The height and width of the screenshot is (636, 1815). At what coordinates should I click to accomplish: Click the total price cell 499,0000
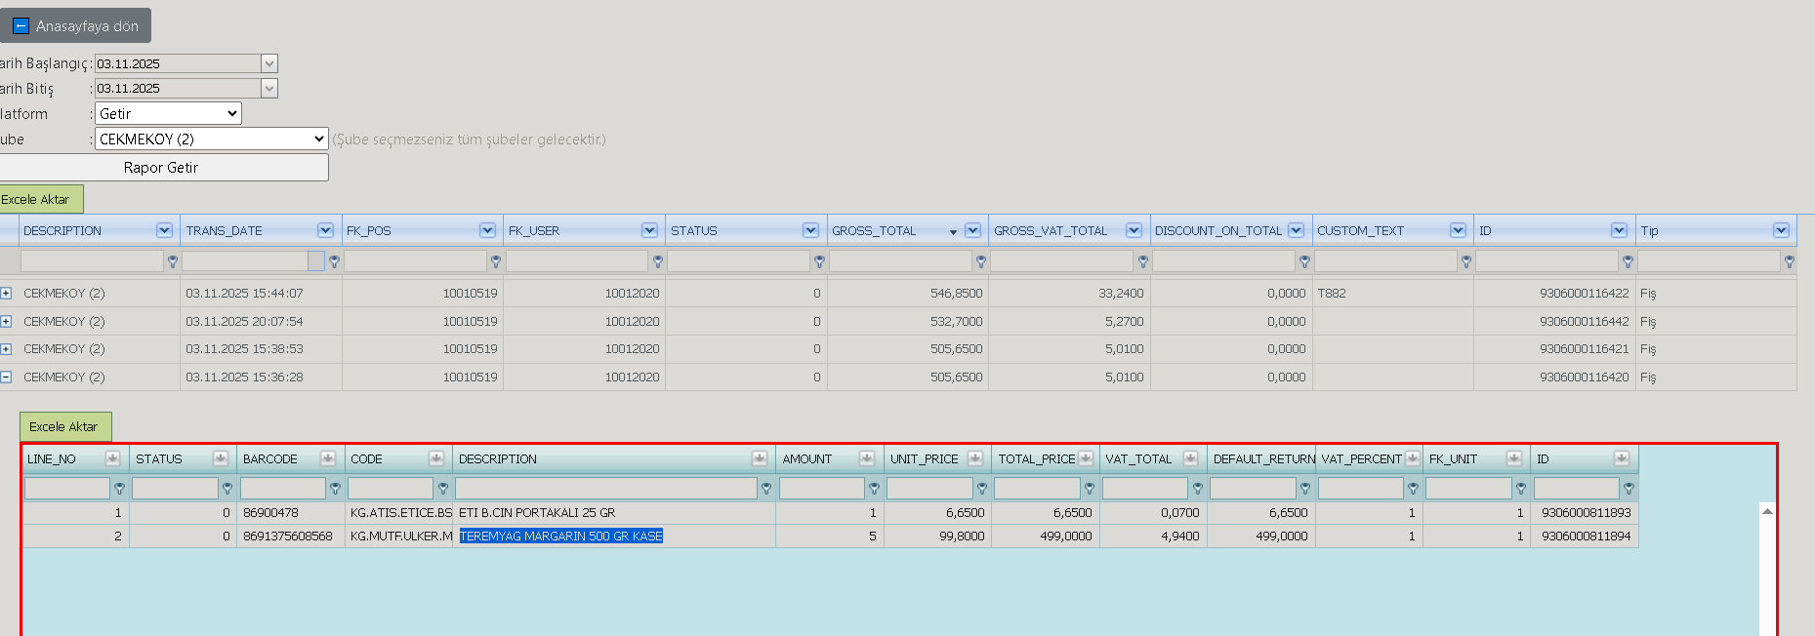click(x=1046, y=536)
